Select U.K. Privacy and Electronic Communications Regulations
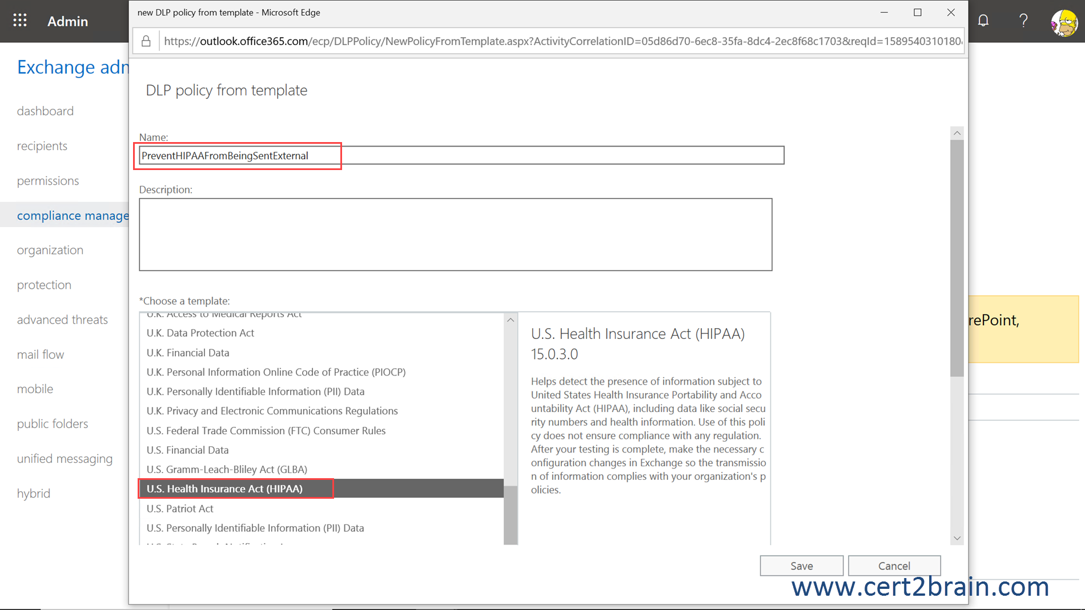 tap(322, 411)
